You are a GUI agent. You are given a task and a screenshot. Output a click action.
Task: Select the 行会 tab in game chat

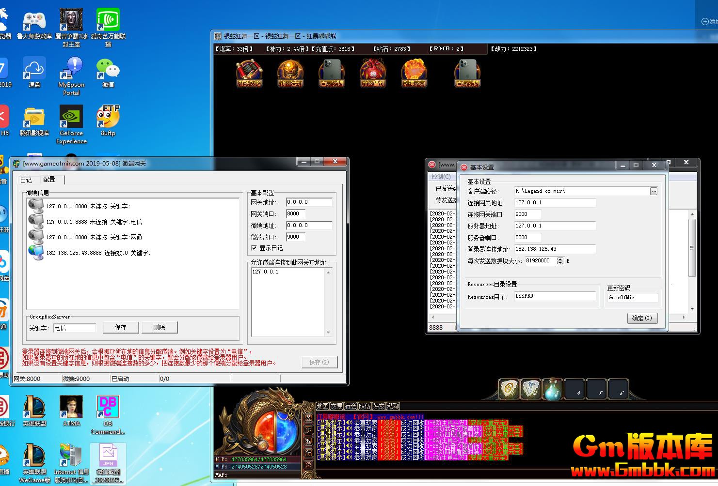tap(351, 406)
